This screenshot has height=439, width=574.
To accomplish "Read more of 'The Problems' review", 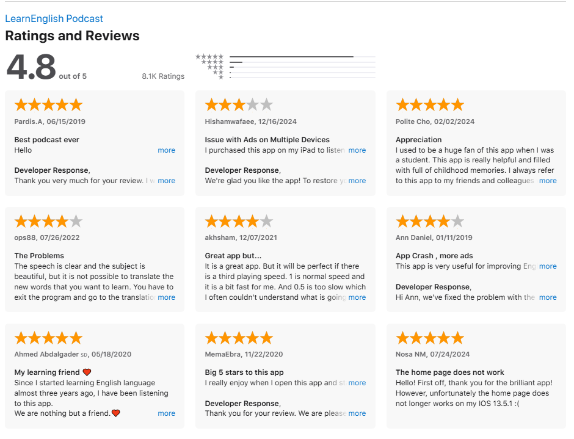I will tap(166, 297).
